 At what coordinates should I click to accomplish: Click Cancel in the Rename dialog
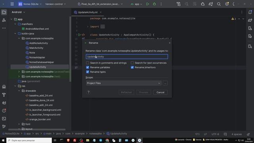(160, 92)
